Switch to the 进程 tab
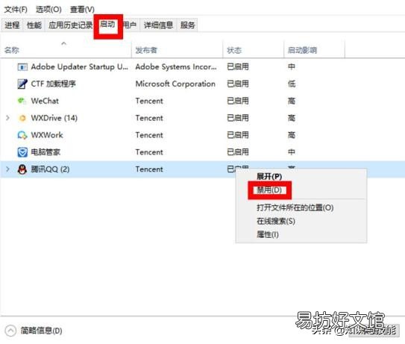Viewport: 405px width, 344px height. (12, 25)
